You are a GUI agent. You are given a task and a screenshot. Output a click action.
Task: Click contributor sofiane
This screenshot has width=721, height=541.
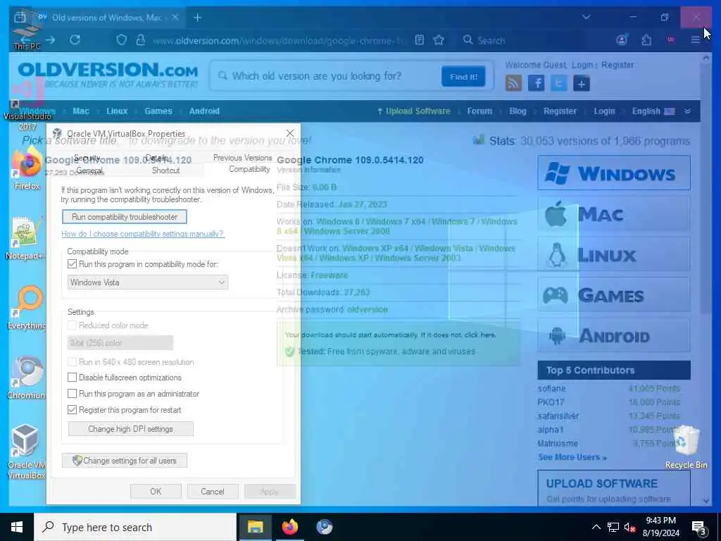pos(551,389)
